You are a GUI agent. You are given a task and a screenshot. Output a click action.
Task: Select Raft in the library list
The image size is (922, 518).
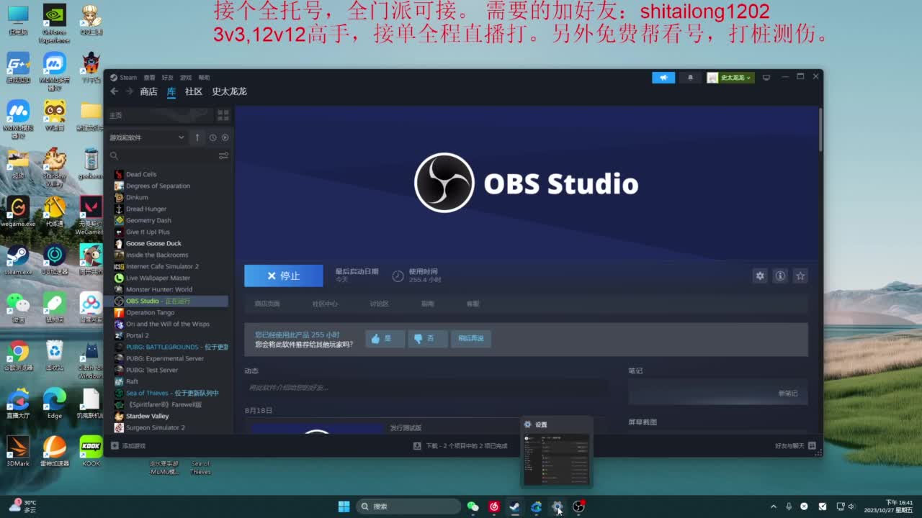click(x=132, y=381)
